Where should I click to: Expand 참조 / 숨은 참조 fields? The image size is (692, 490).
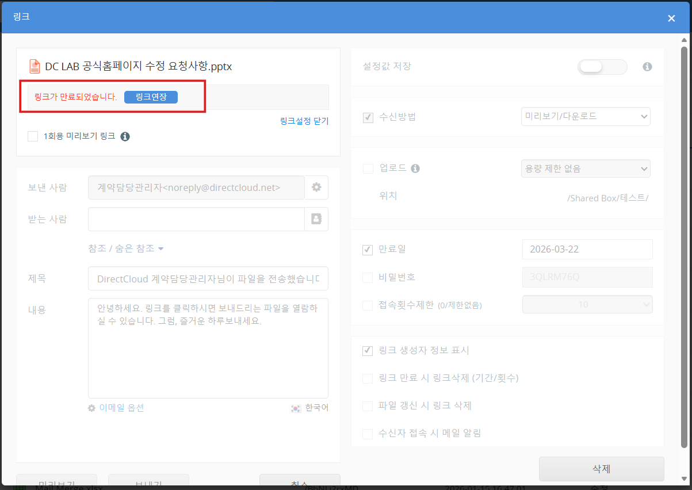pos(126,248)
